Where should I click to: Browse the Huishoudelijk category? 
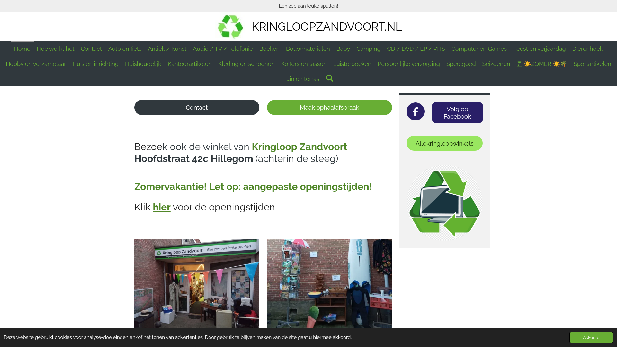tap(143, 64)
